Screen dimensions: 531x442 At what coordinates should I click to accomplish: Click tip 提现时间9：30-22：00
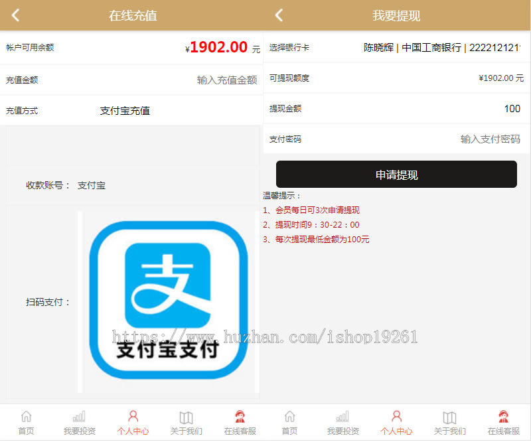tap(311, 224)
